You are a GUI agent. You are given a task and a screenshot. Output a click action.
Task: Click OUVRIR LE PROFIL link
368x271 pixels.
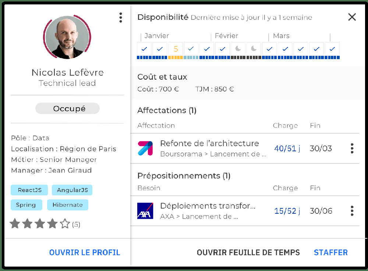(x=85, y=253)
